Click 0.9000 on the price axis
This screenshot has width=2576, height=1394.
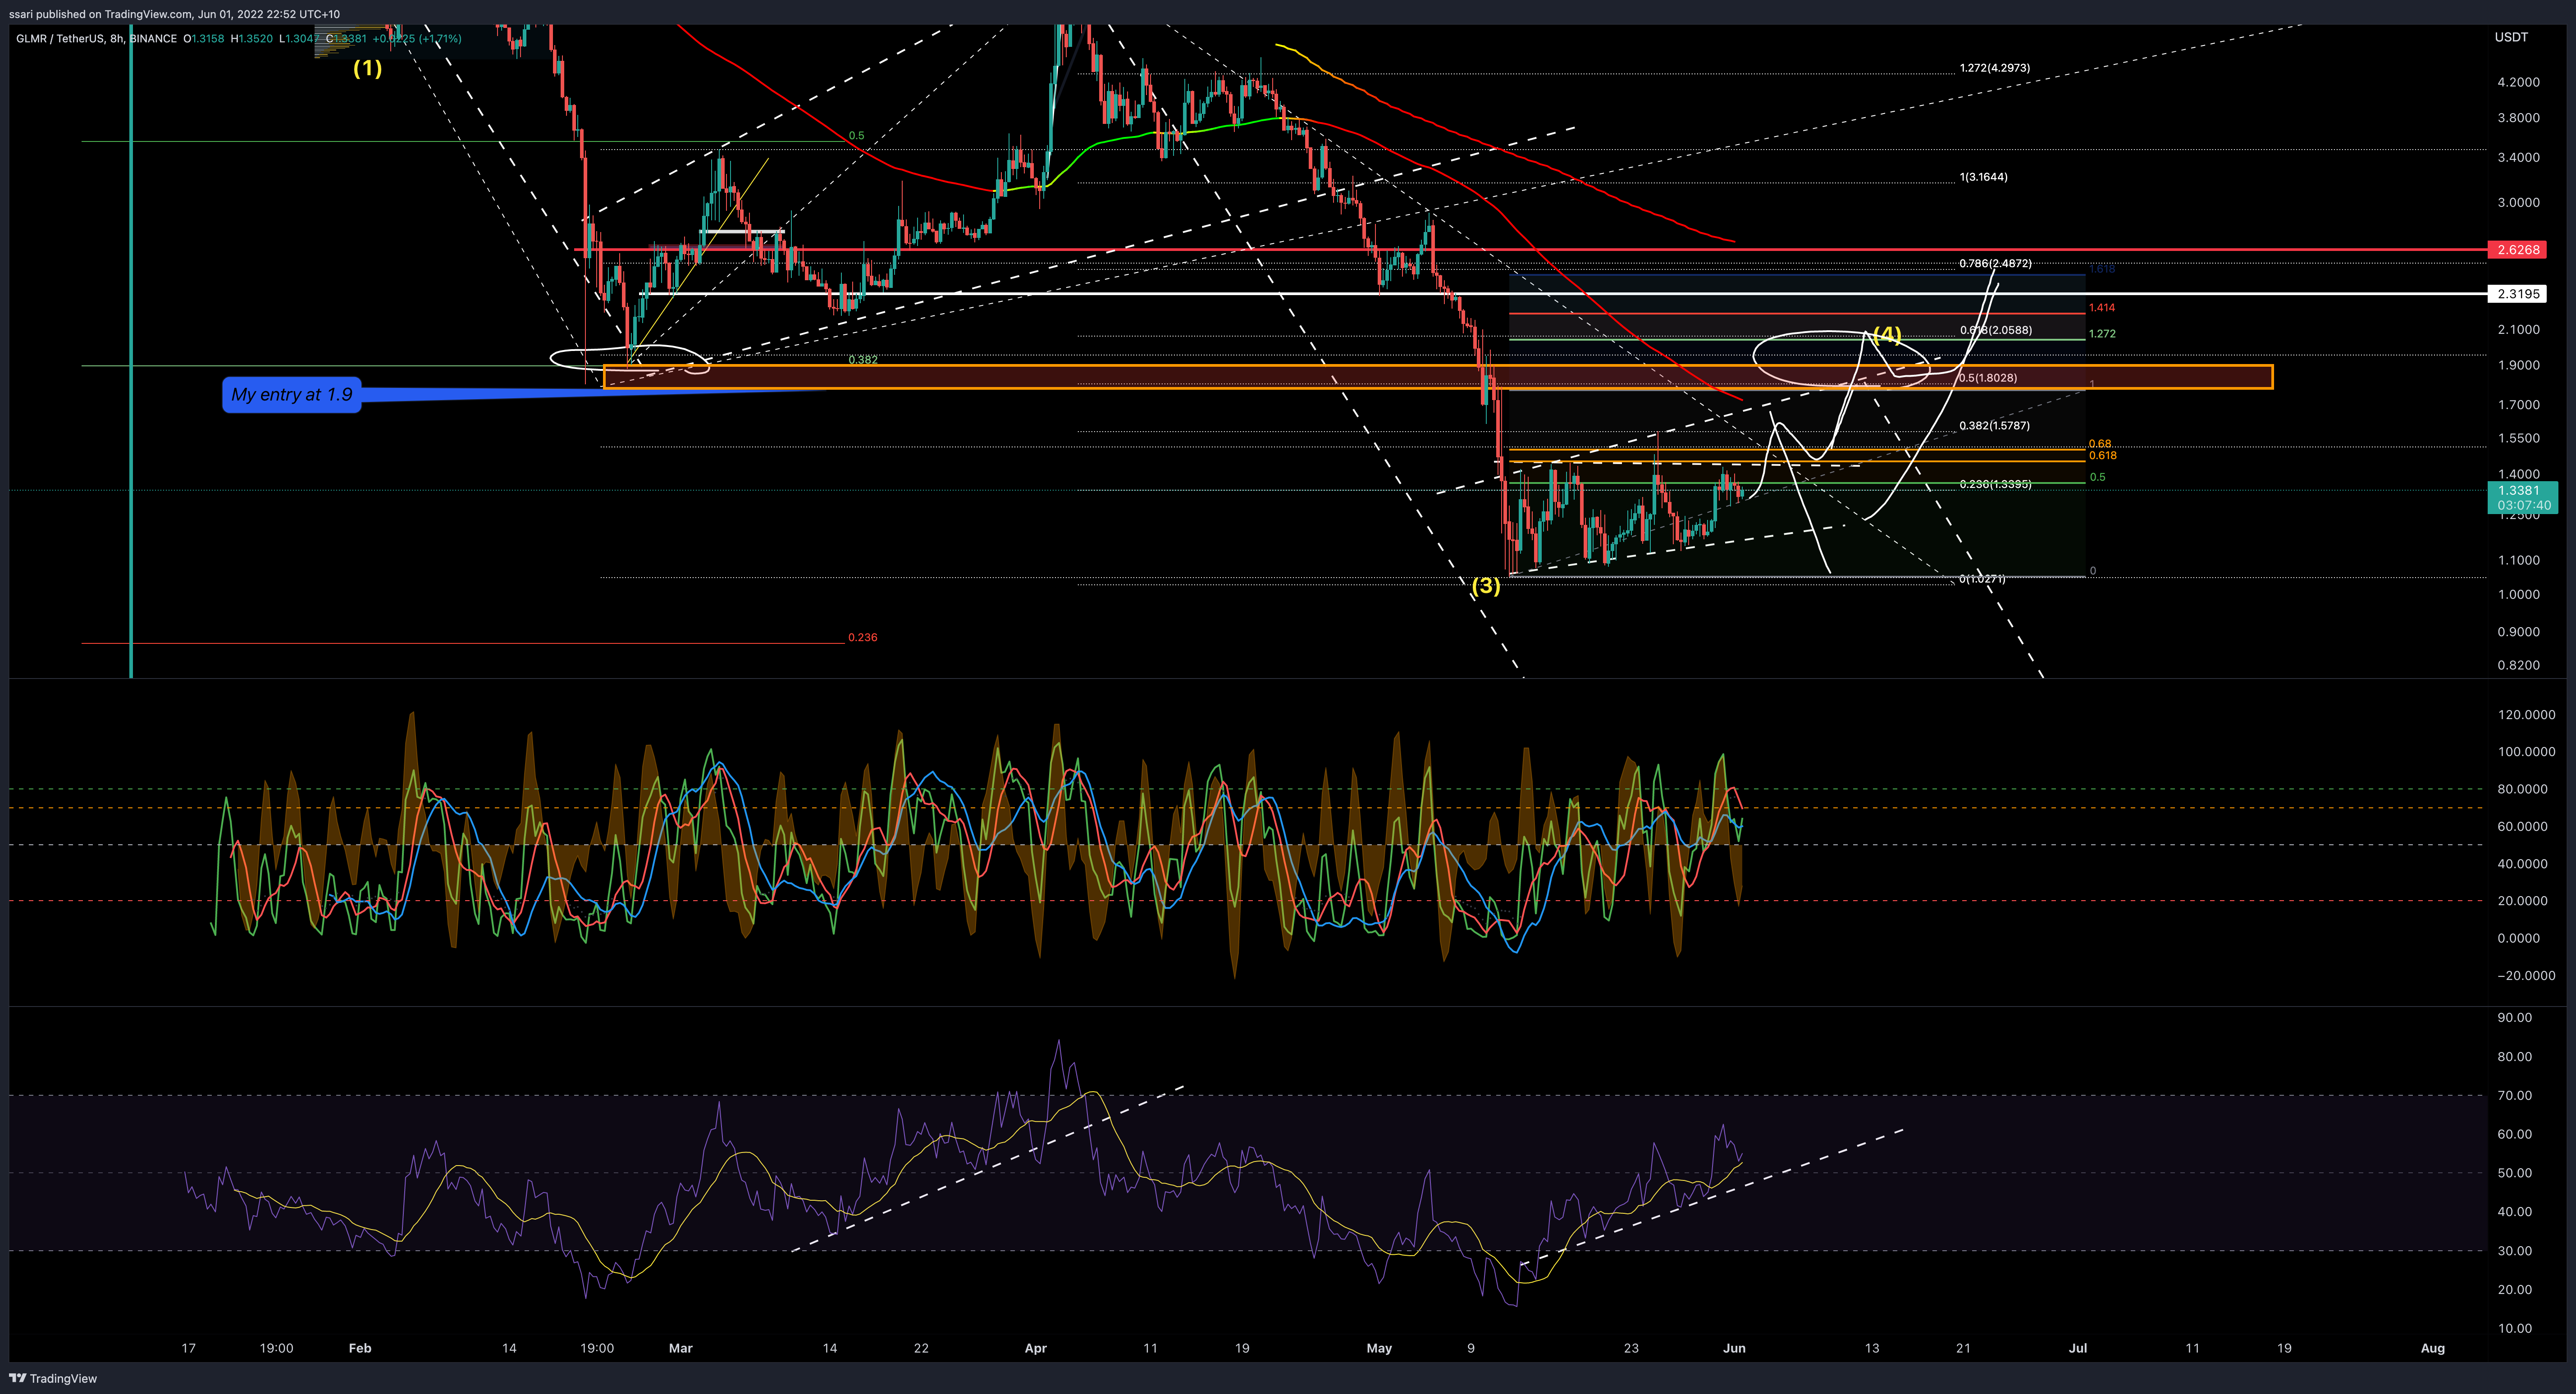coord(2518,632)
